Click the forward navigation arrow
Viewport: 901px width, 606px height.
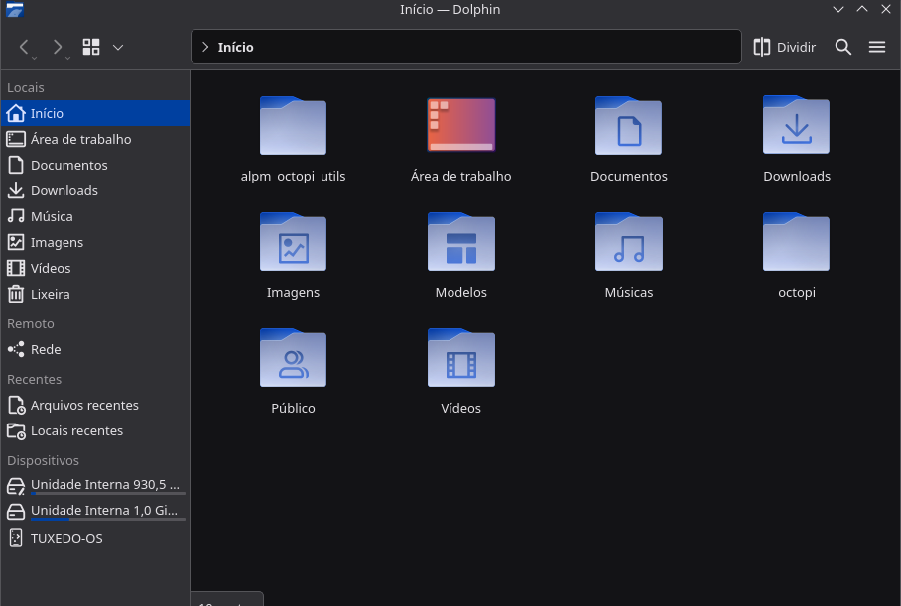(x=57, y=47)
